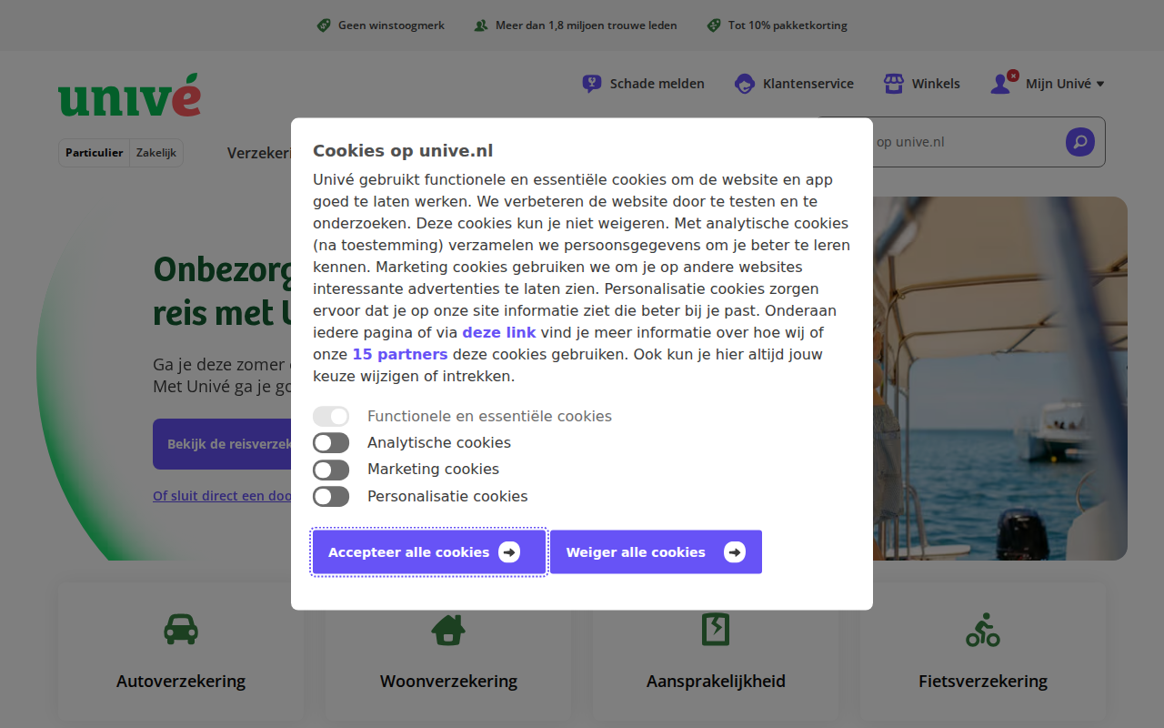Open the '15 partners' link
The image size is (1164, 728).
coord(400,355)
